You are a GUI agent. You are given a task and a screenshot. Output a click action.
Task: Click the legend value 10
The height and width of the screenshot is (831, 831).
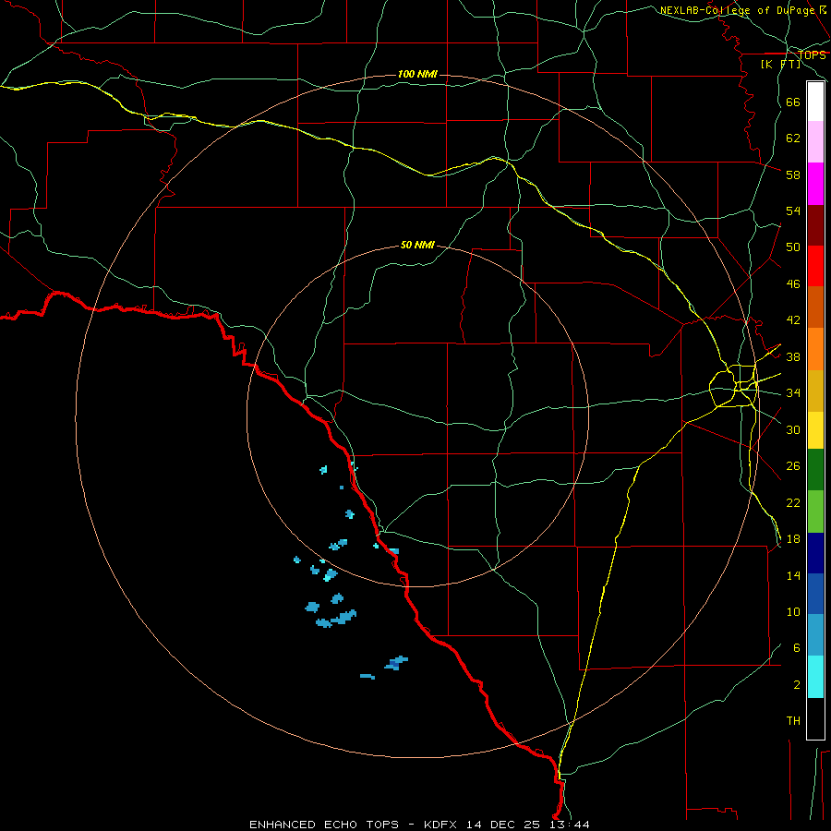tap(793, 611)
